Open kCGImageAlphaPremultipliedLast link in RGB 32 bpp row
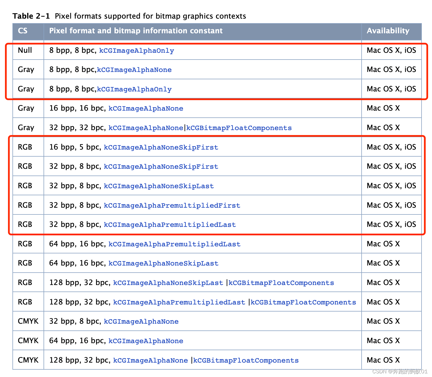Image resolution: width=432 pixels, height=377 pixels. 170,225
